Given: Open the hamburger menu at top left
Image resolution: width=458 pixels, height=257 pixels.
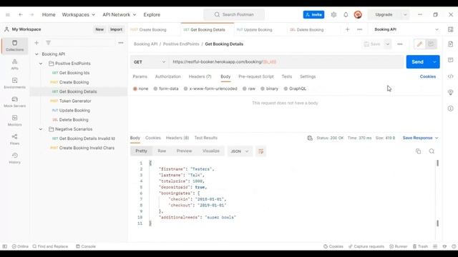Looking at the screenshot, I should (x=8, y=14).
